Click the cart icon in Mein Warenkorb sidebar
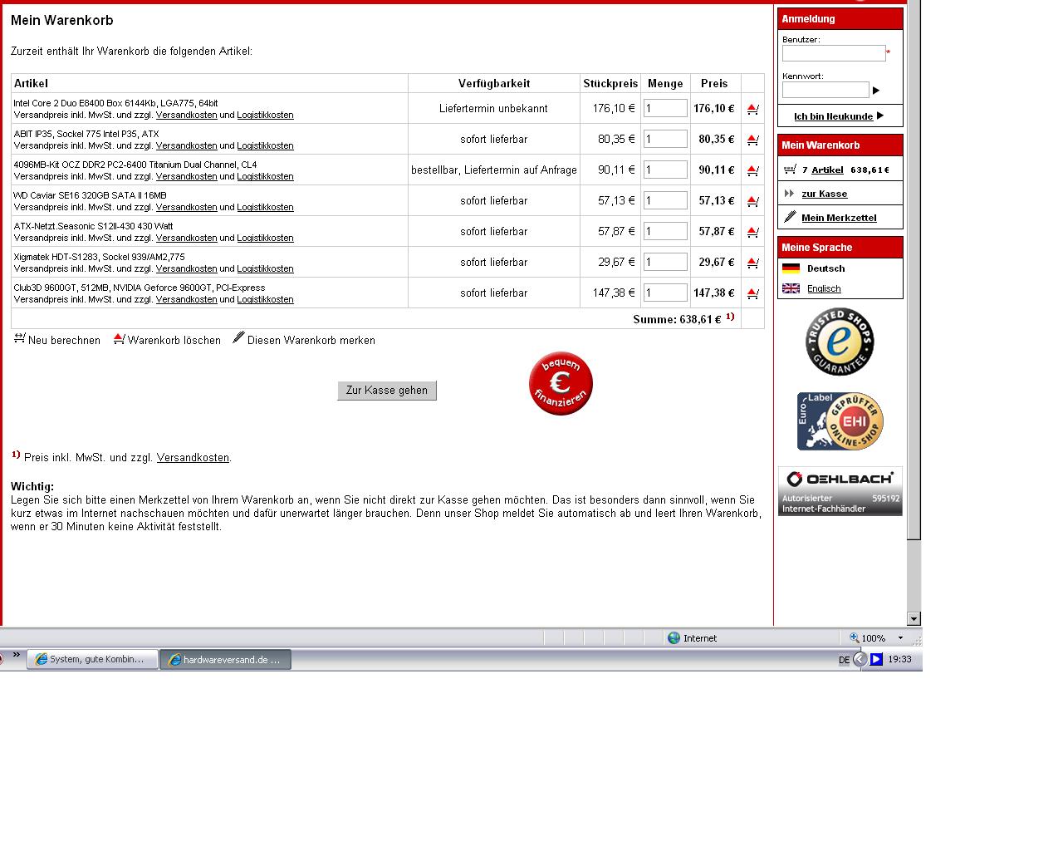Viewport: 1063px width, 851px height. (790, 170)
